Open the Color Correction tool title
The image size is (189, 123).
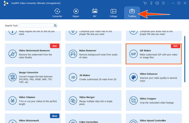[89, 122]
